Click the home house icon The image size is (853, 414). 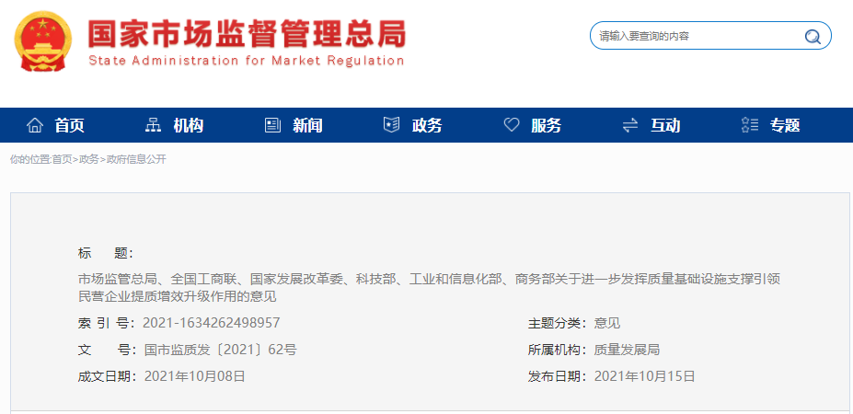tap(35, 125)
